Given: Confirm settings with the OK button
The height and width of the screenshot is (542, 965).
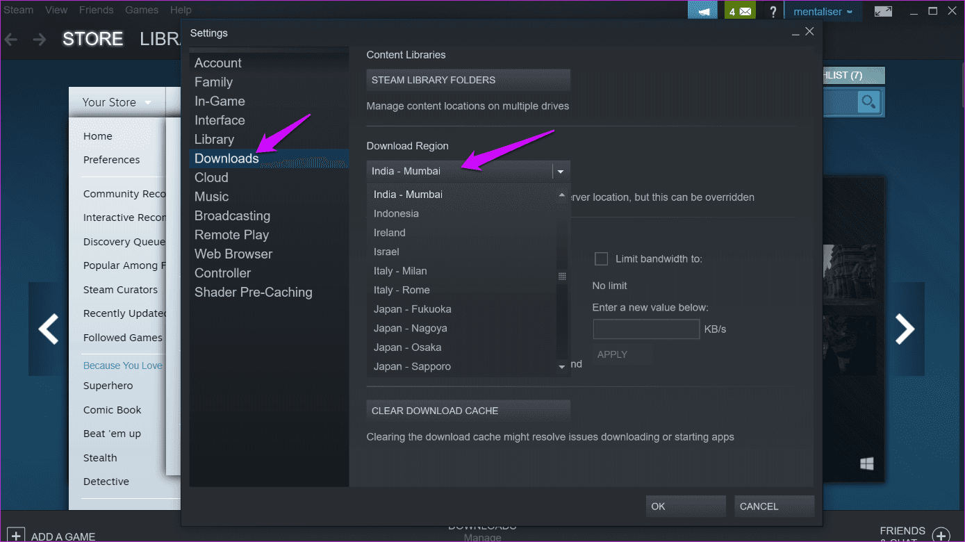Looking at the screenshot, I should coord(685,506).
